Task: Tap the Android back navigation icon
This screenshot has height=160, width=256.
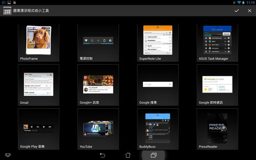Action: pyautogui.click(x=102, y=155)
